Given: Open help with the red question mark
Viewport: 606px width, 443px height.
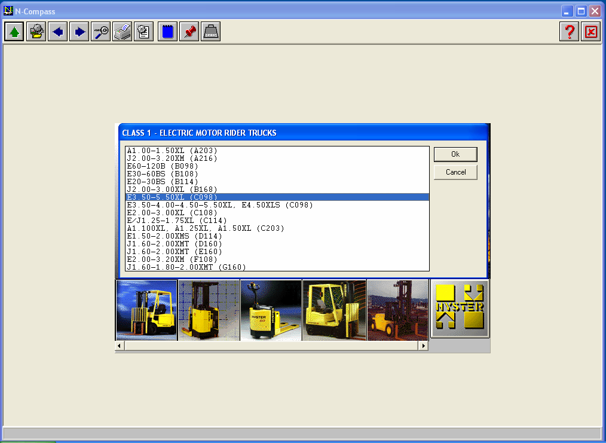Looking at the screenshot, I should coord(569,31).
